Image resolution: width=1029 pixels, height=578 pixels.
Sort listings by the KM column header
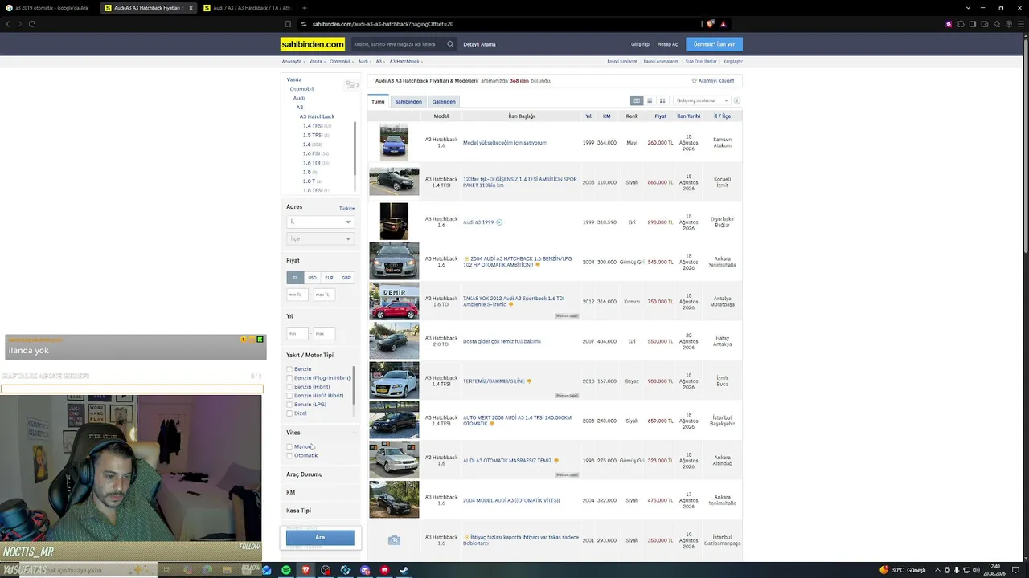[607, 116]
